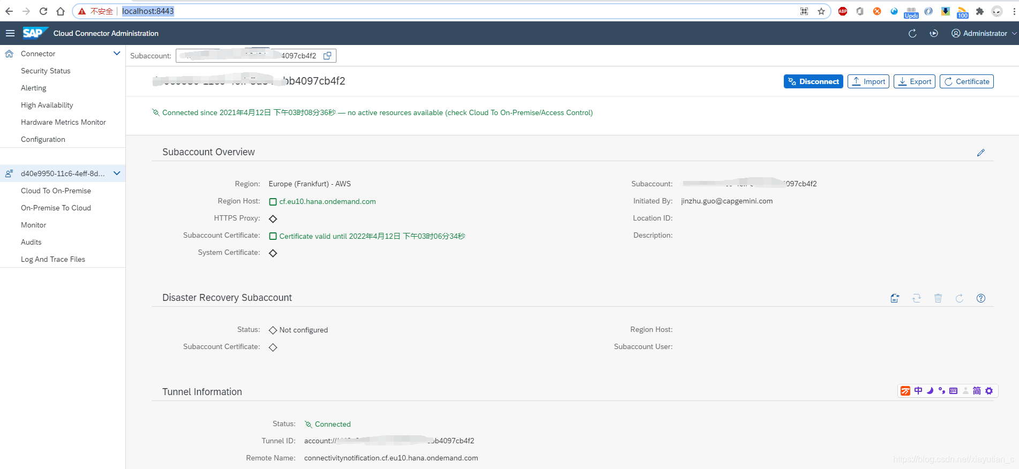Click the disaster recovery refresh icon
This screenshot has height=469, width=1019.
coord(960,298)
